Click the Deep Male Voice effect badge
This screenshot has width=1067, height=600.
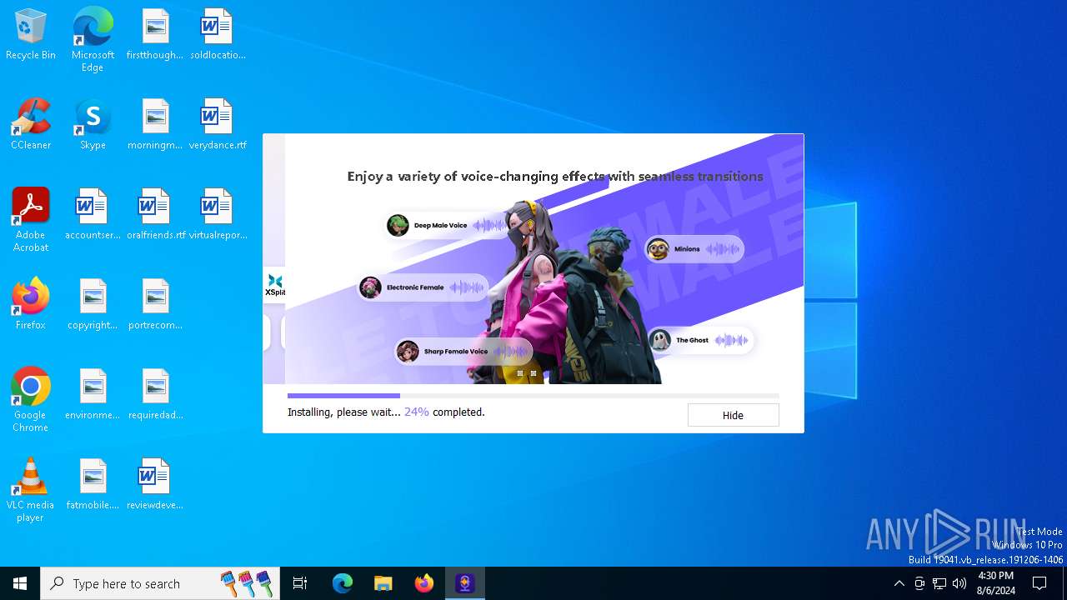click(448, 225)
